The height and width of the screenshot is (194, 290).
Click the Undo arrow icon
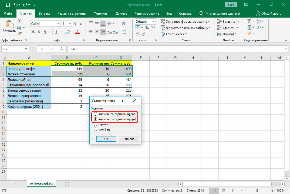click(16, 5)
